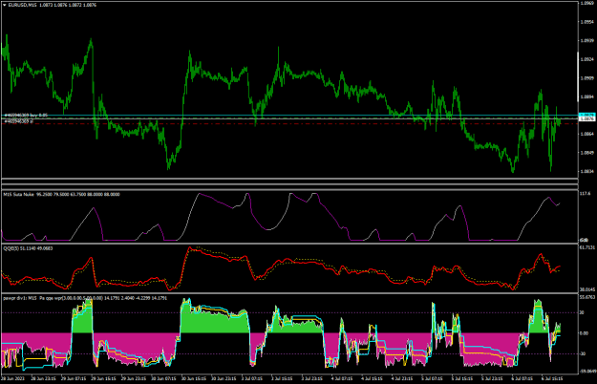
Task: Click the 4 Jul 07:15 time label
Action: click(x=342, y=379)
